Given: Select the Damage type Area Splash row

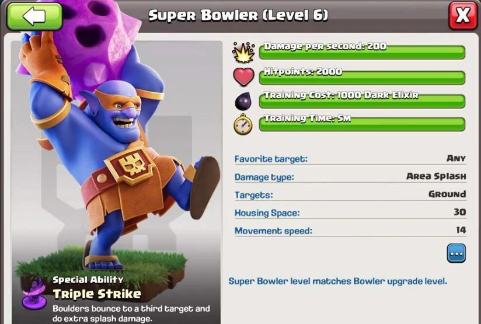Looking at the screenshot, I should pyautogui.click(x=350, y=177).
